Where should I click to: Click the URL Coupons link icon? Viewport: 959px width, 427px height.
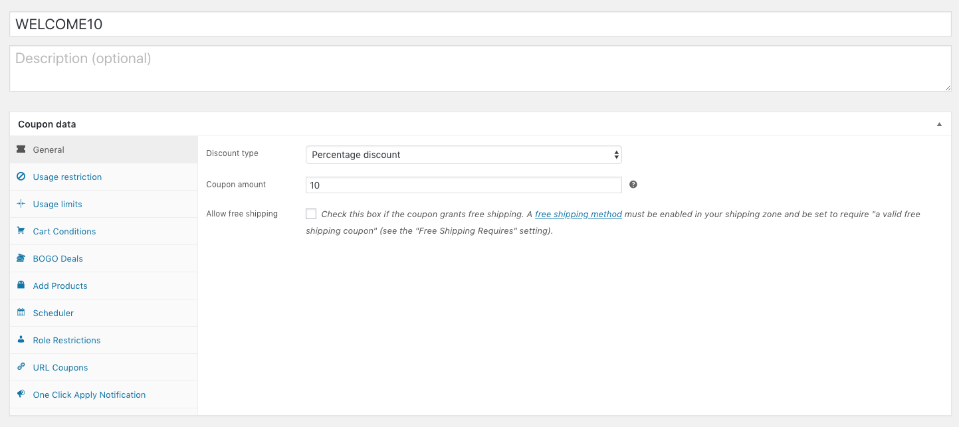(21, 367)
